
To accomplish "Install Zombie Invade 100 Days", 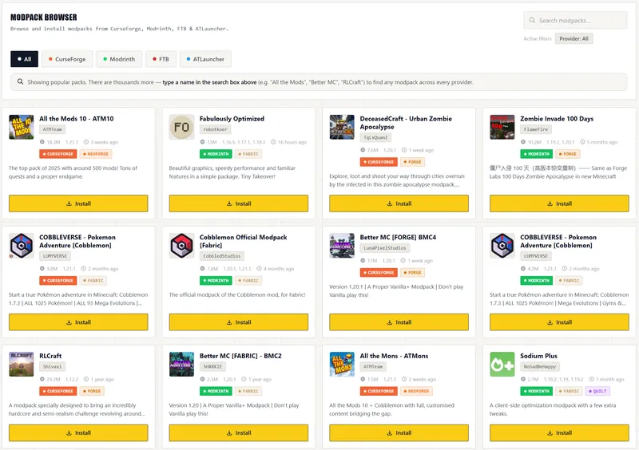I will 559,203.
